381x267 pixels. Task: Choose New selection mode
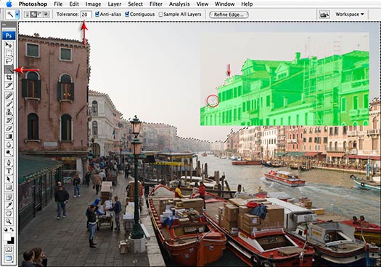(x=28, y=14)
